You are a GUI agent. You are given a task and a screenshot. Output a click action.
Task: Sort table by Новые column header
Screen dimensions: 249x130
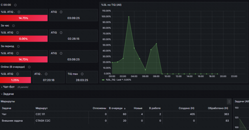click(138, 108)
